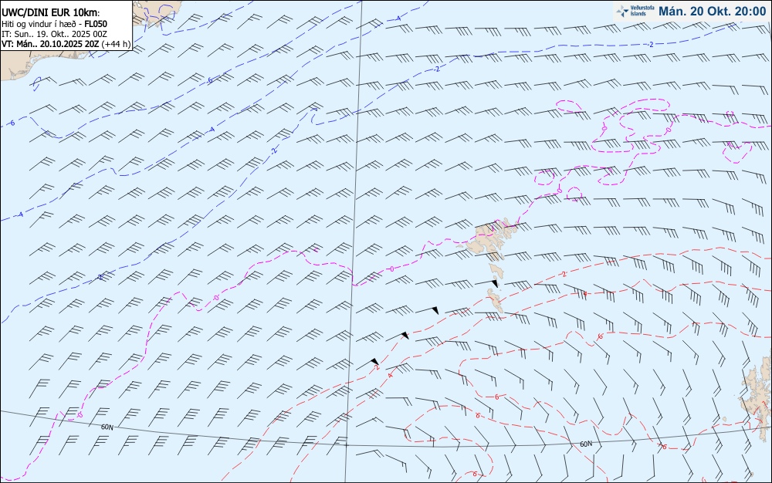Click the 'Mán. 20 Okt. 20:00' timestamp

point(712,12)
